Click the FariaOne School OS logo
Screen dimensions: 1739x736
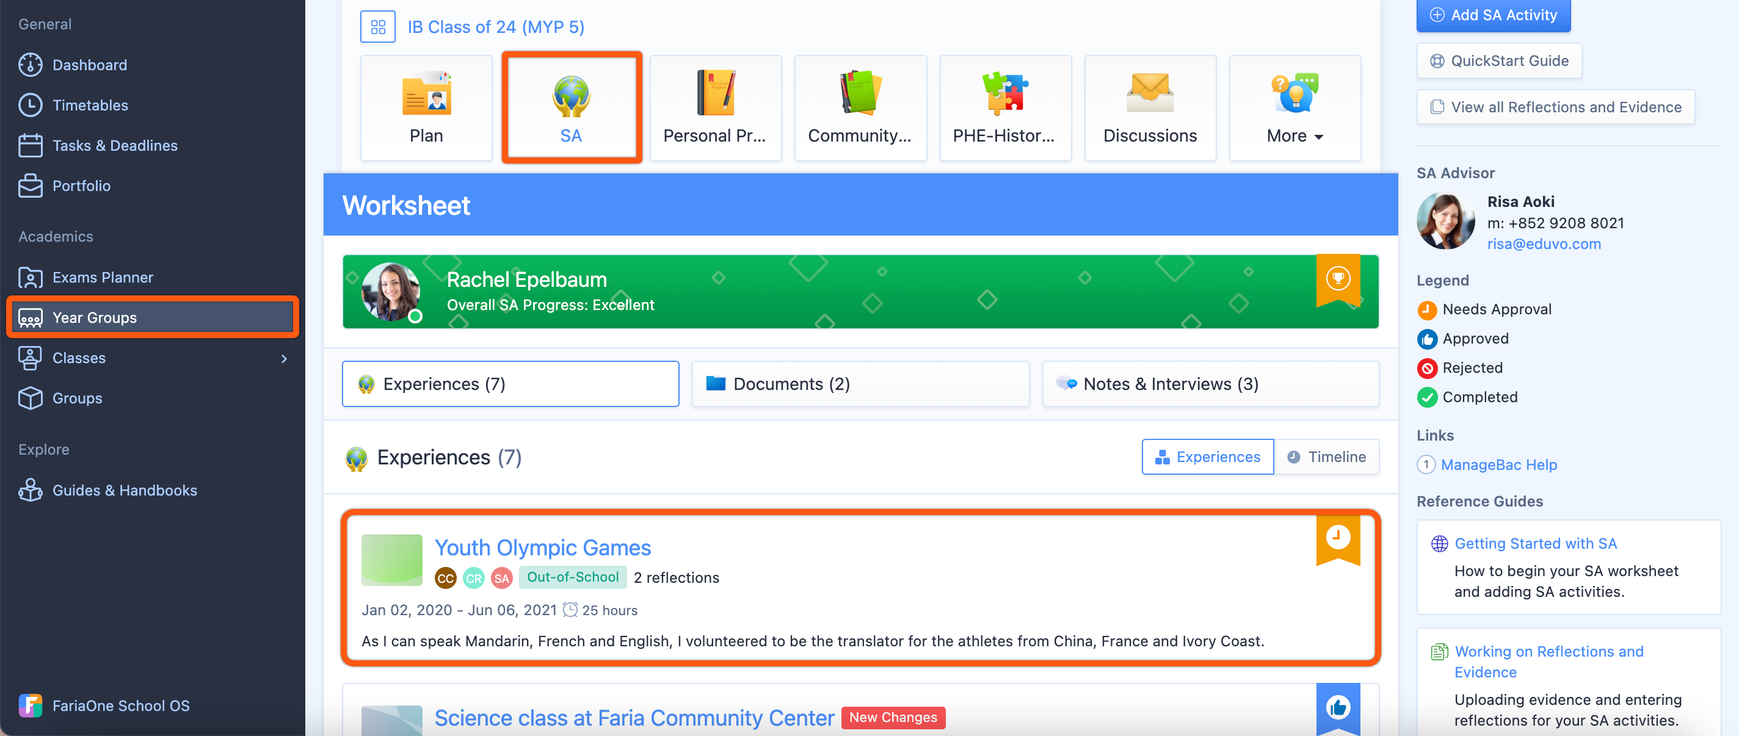(x=30, y=705)
